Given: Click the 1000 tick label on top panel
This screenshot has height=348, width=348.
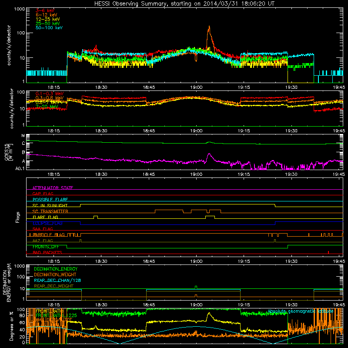Looking at the screenshot, I should [x=19, y=9].
